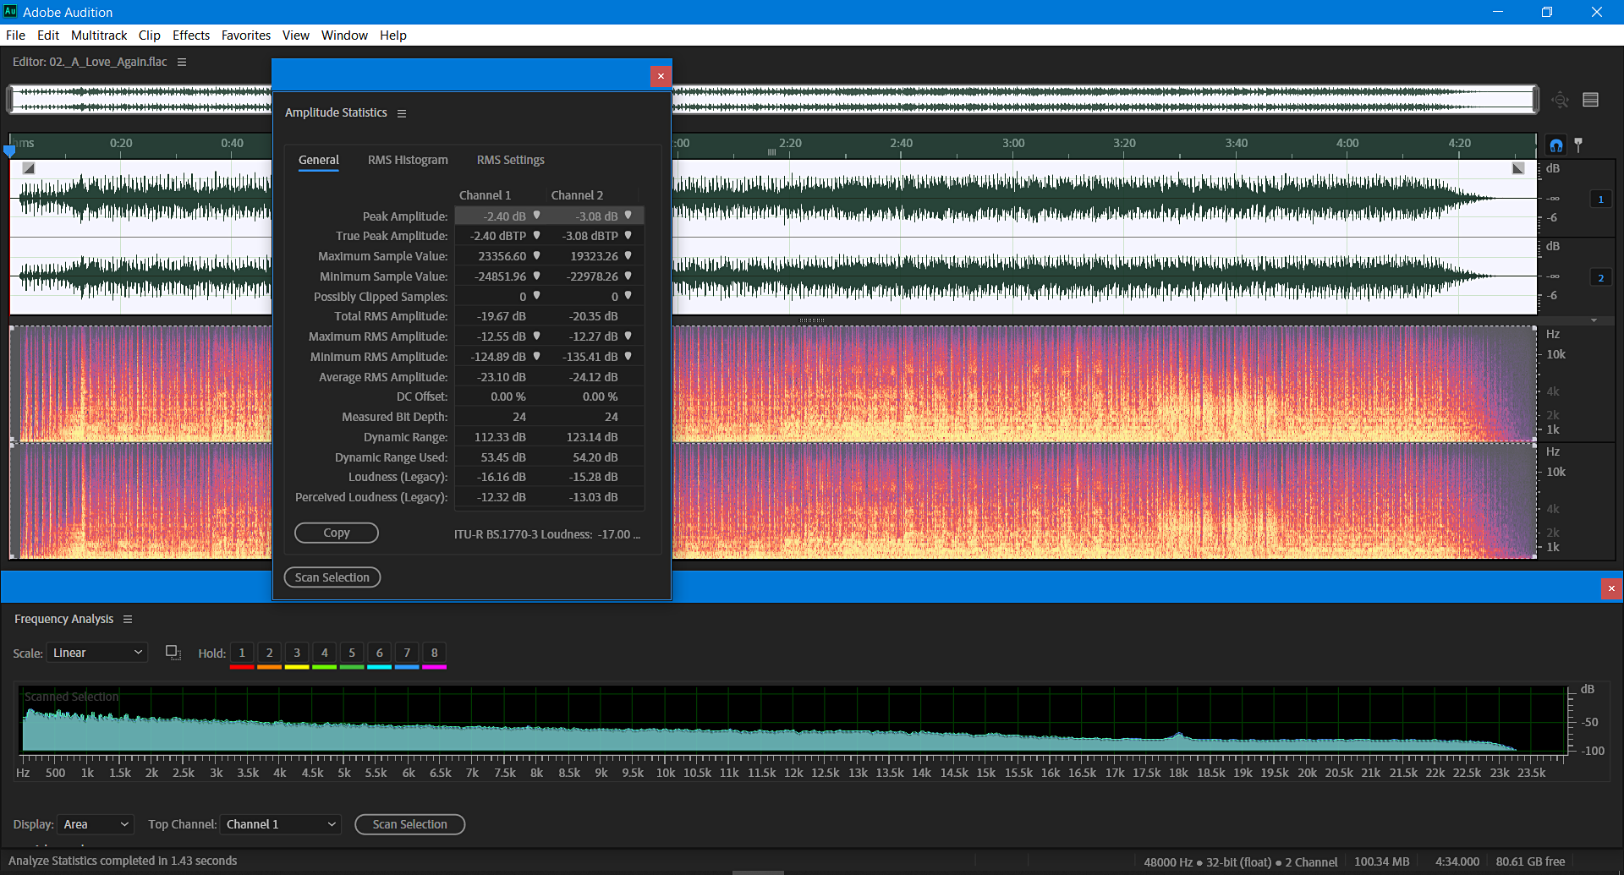Switch to the RMS Histogram tab

pos(408,160)
